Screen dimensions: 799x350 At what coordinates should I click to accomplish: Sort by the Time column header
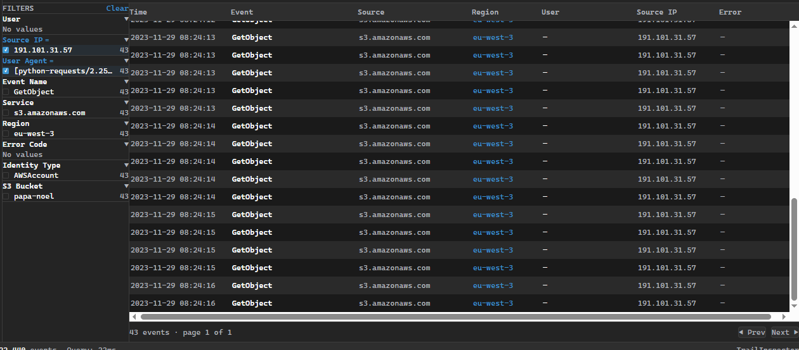(x=138, y=12)
